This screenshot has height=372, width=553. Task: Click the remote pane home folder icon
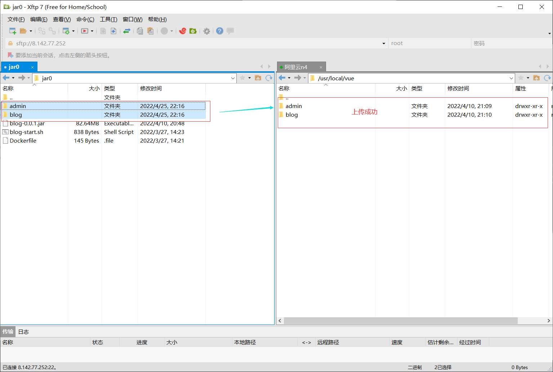click(x=536, y=78)
